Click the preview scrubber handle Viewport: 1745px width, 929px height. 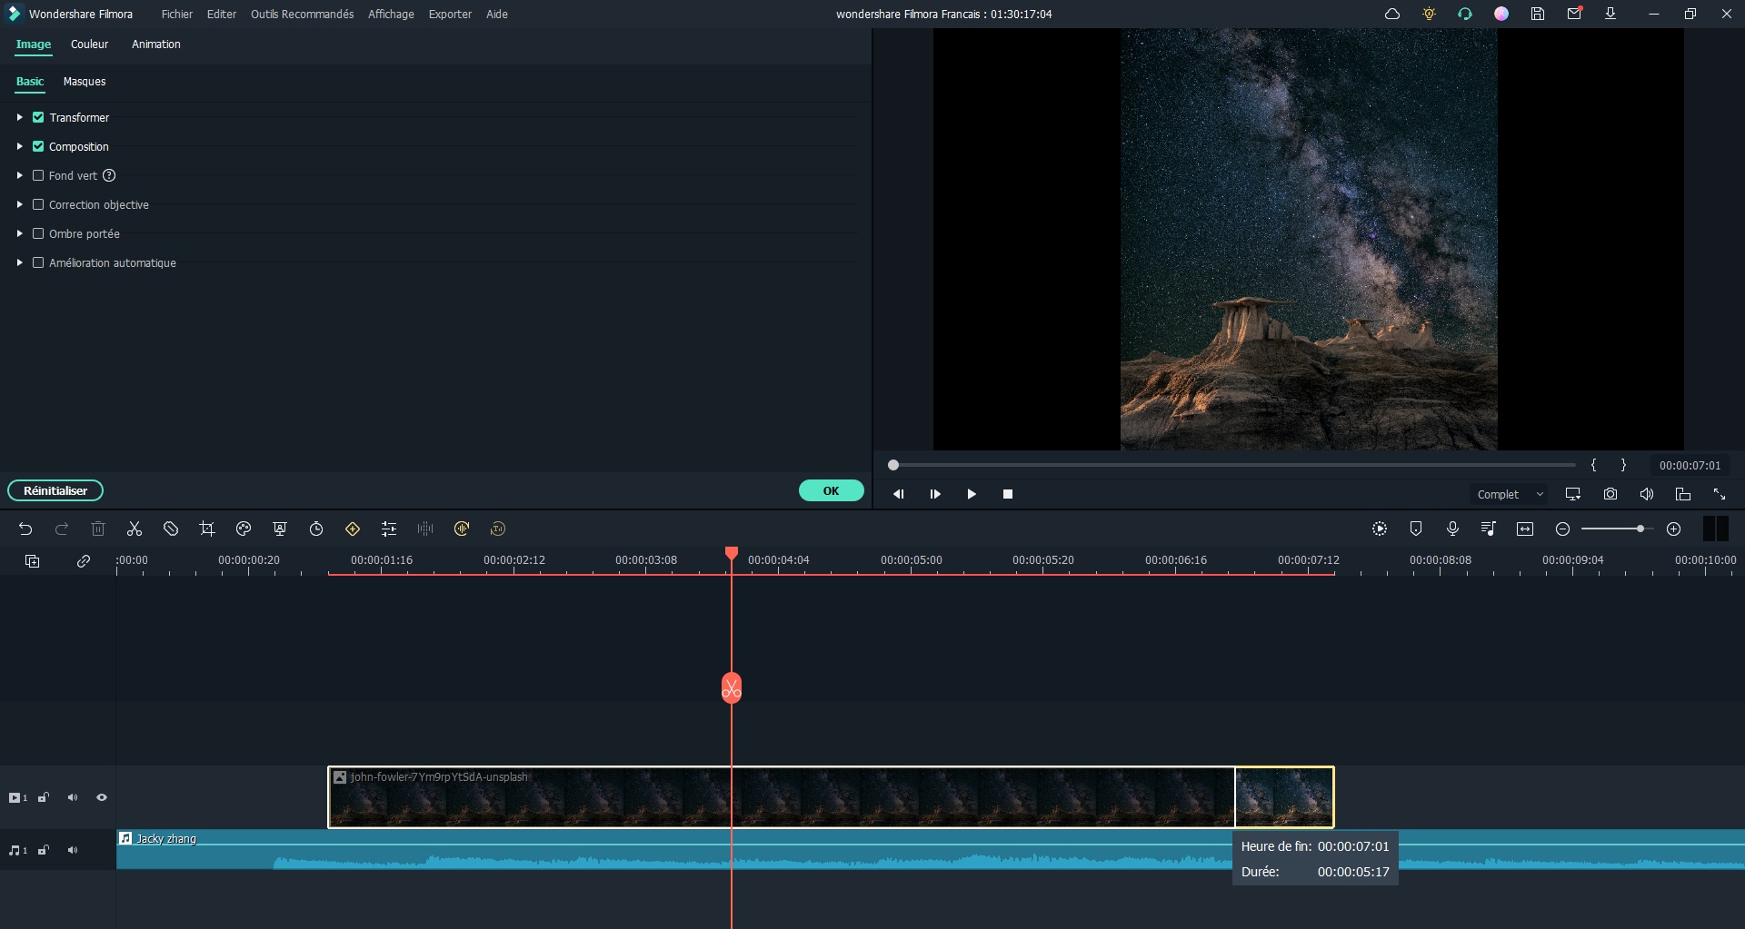tap(893, 465)
